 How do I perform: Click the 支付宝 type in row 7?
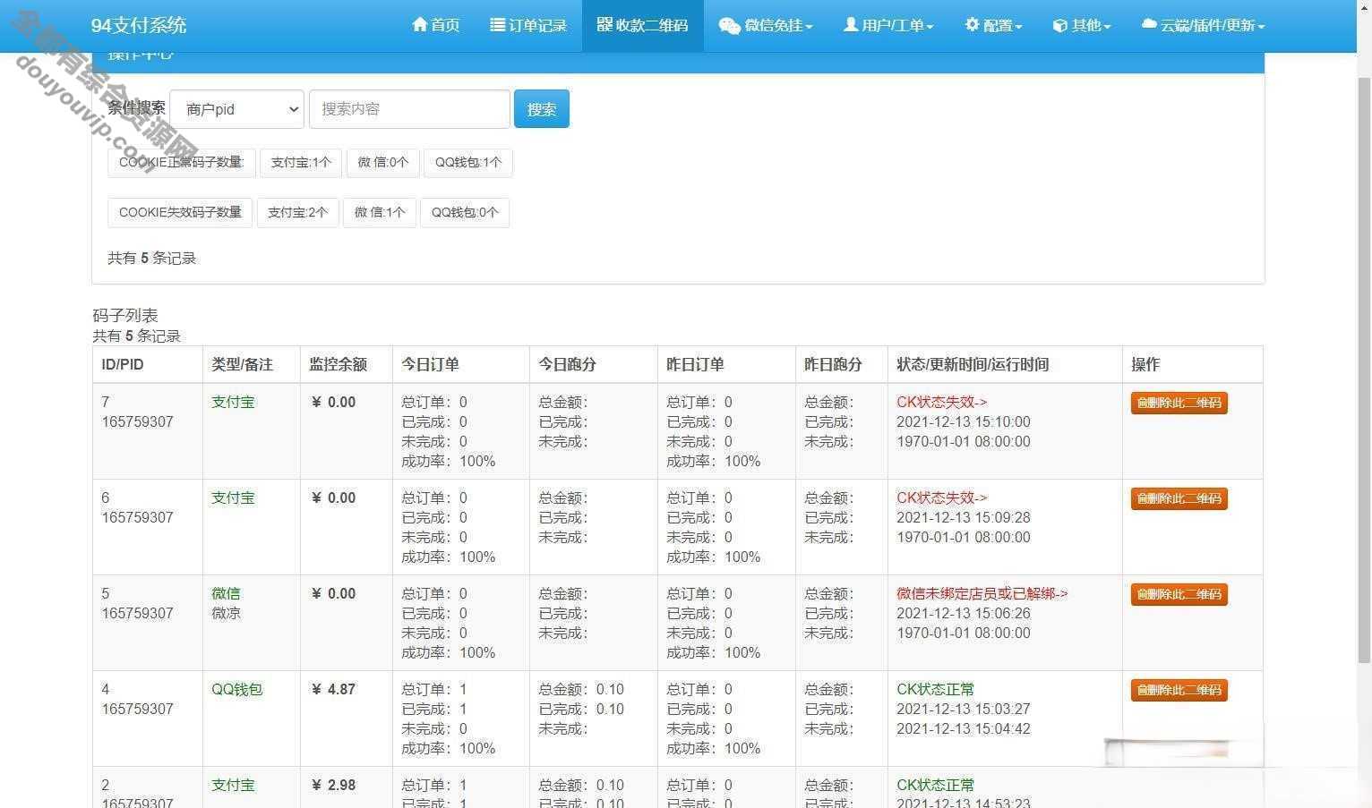pos(233,402)
